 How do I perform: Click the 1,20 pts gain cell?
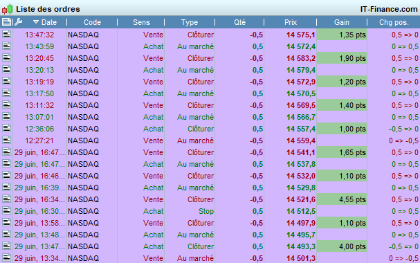pos(342,82)
